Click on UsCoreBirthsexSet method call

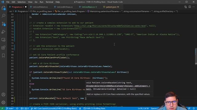tap(49, 67)
